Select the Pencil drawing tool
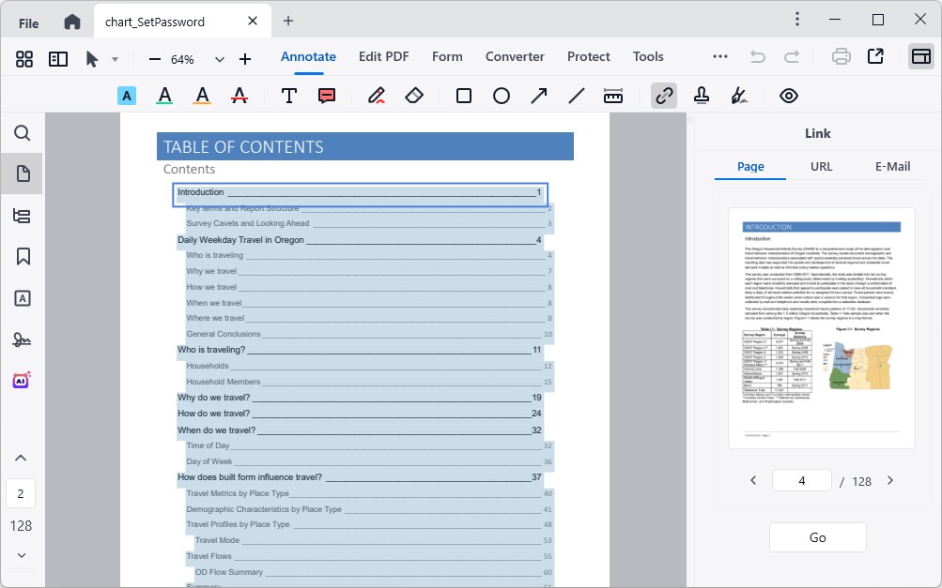Image resolution: width=942 pixels, height=588 pixels. point(377,95)
